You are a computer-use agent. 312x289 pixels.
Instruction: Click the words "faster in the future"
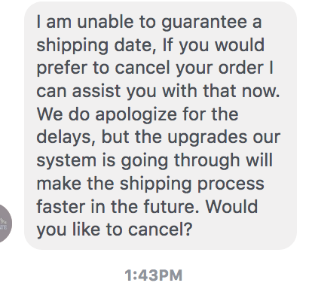[116, 207]
